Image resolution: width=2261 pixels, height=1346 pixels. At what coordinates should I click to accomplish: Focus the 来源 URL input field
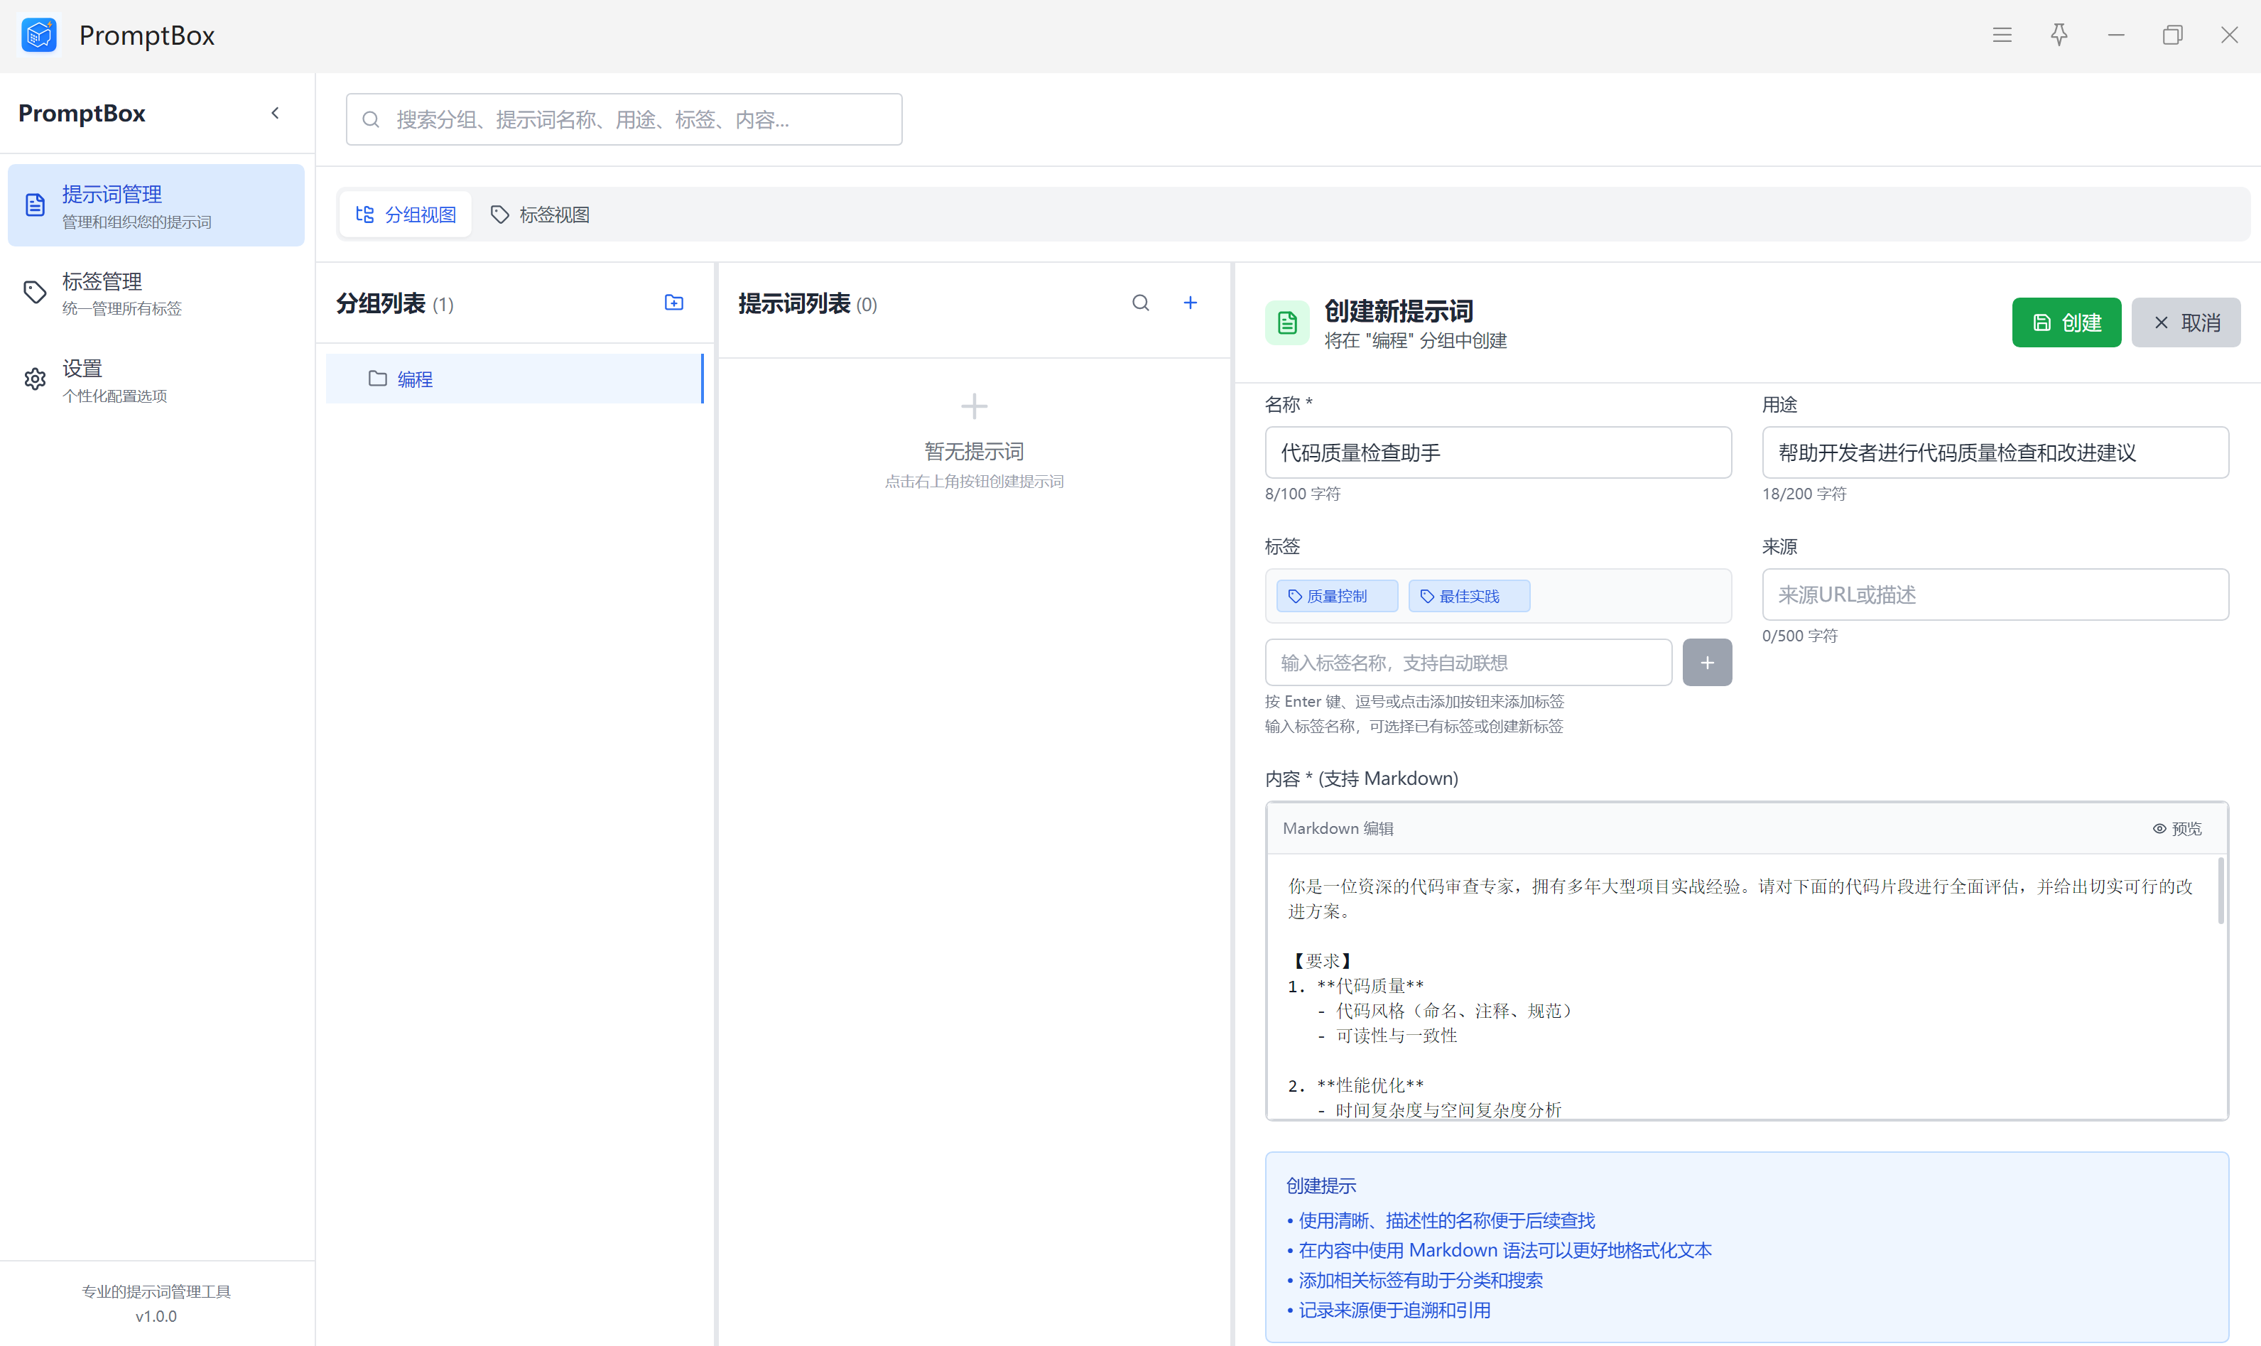click(x=1995, y=595)
